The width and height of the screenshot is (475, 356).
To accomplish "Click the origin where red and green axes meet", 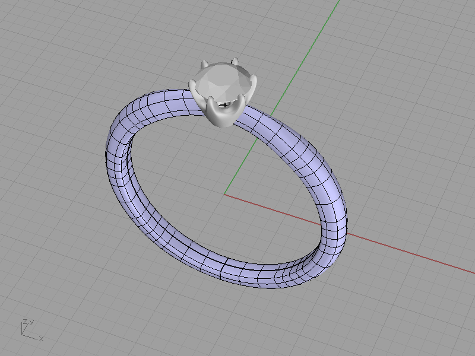I will tap(224, 194).
